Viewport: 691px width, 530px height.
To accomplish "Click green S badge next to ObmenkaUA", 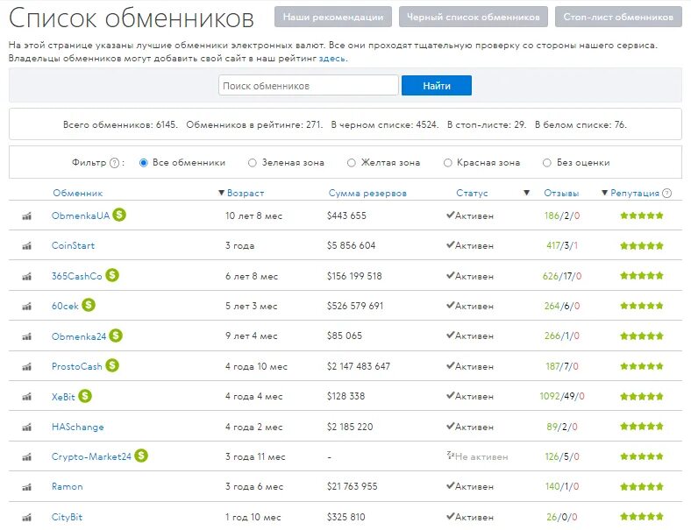I will pyautogui.click(x=119, y=215).
